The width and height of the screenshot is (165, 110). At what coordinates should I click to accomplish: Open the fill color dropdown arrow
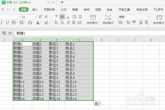point(33,23)
